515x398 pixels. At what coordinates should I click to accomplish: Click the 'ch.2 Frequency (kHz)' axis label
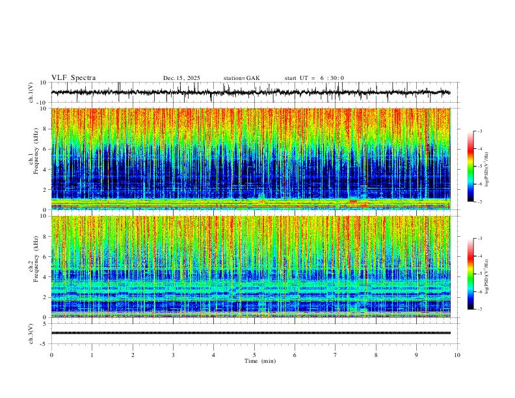(33, 259)
